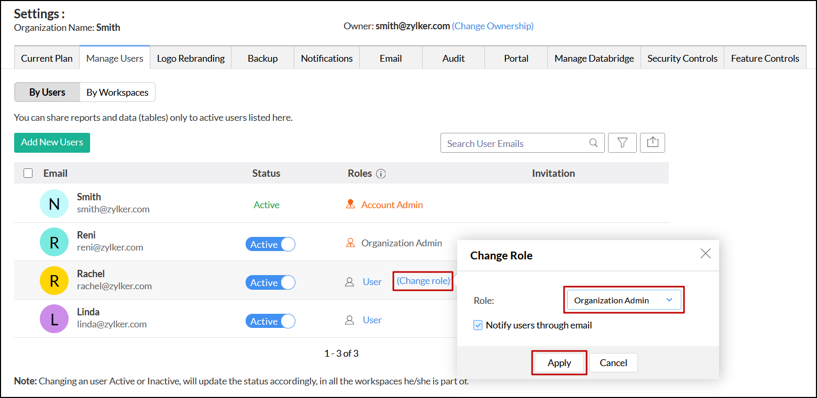817x398 pixels.
Task: Click the Add New Users button
Action: pos(52,142)
